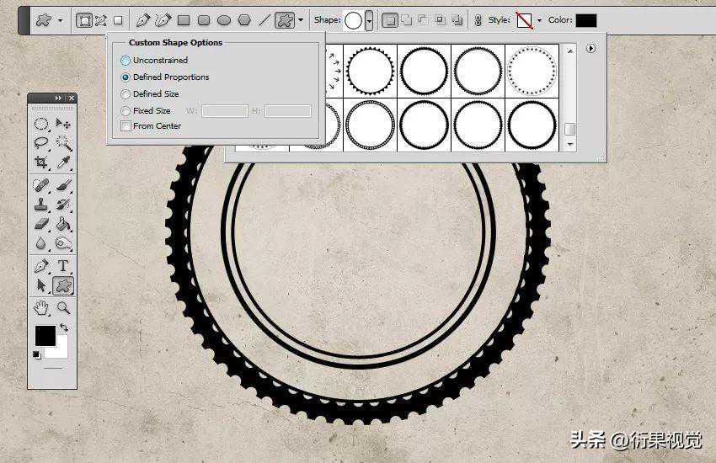Open the Shape picker dropdown arrow

pos(369,20)
